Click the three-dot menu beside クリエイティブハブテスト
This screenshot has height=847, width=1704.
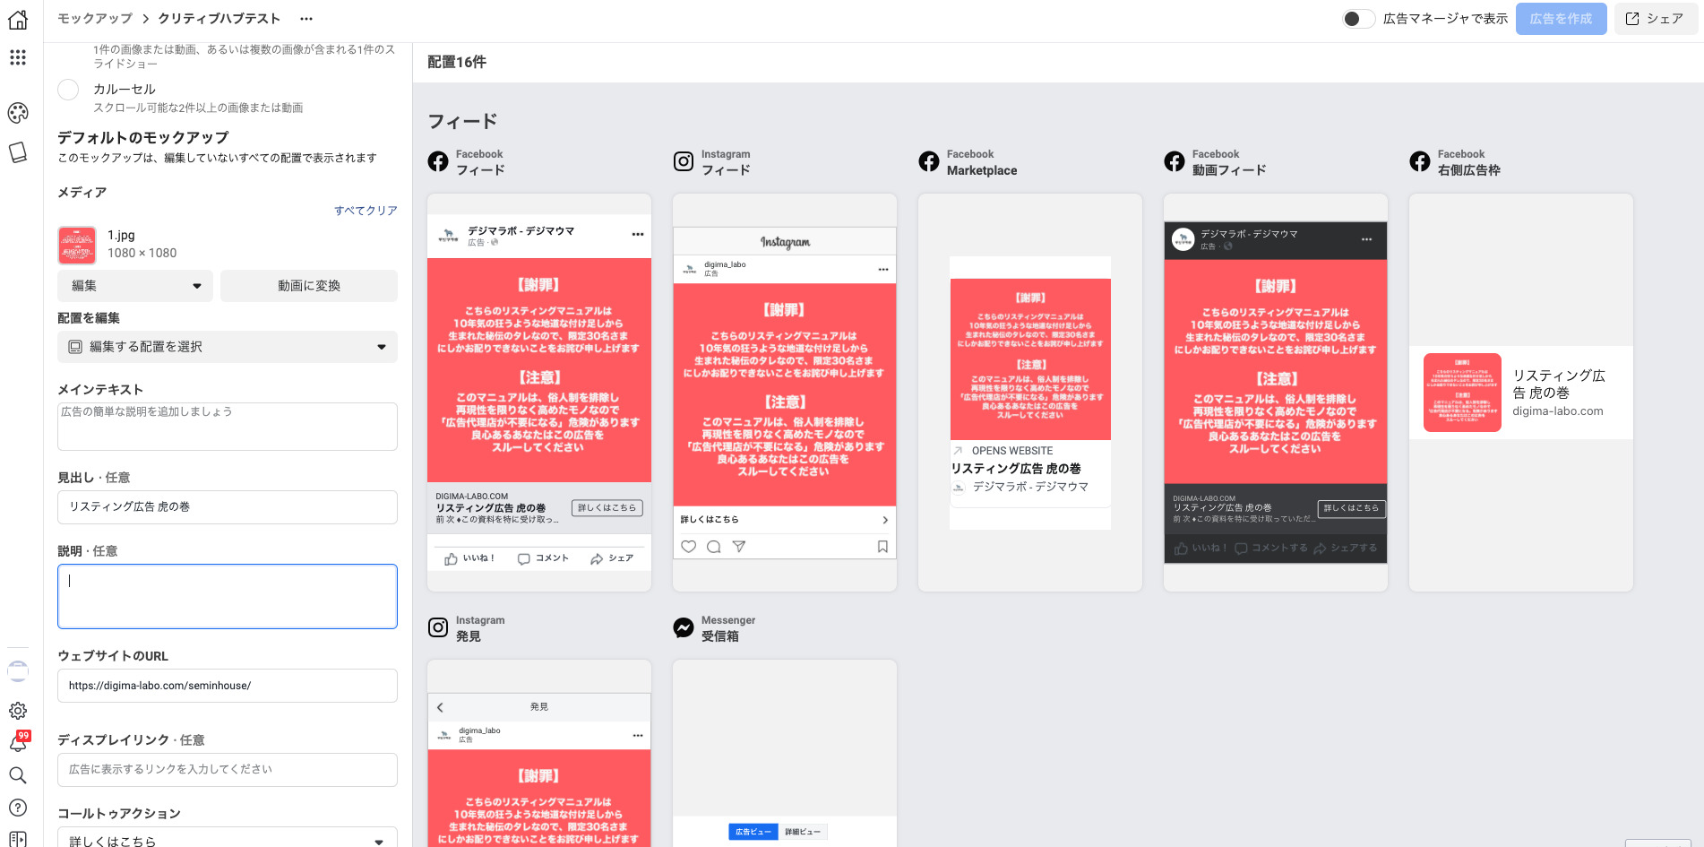306,19
